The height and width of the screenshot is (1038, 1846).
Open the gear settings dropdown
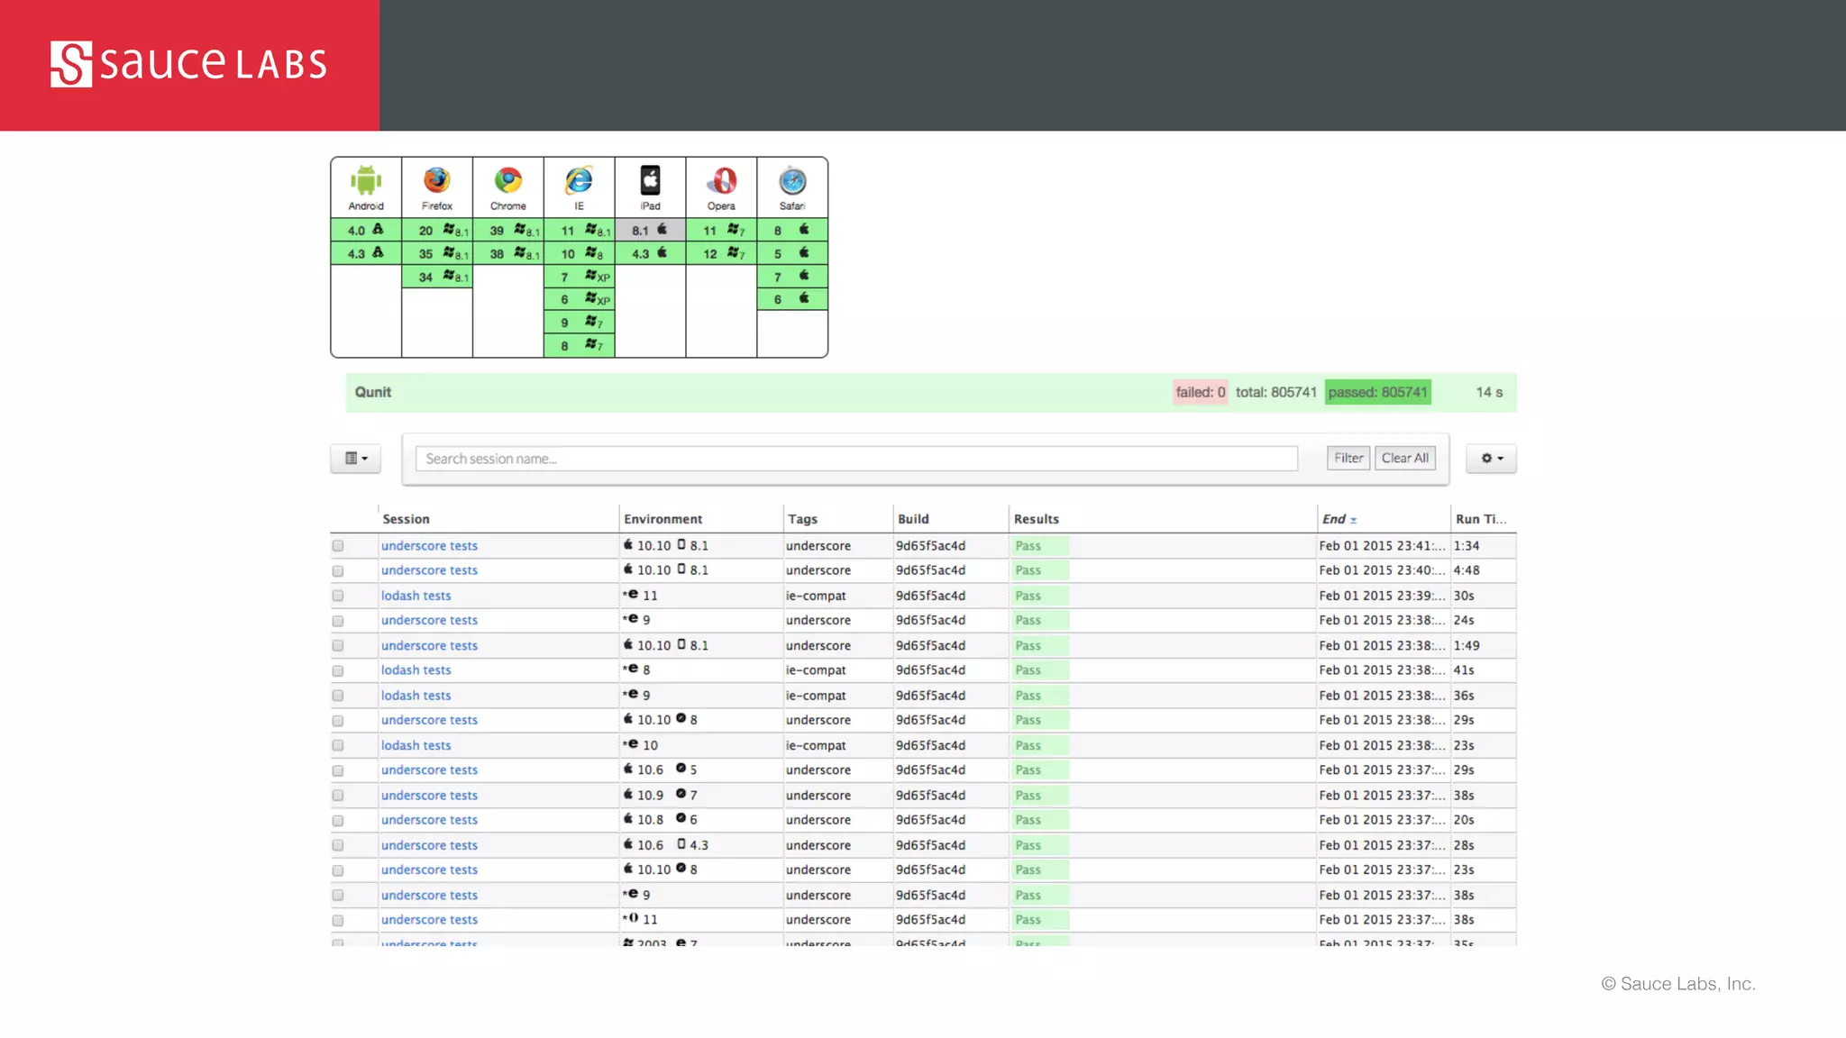tap(1491, 459)
